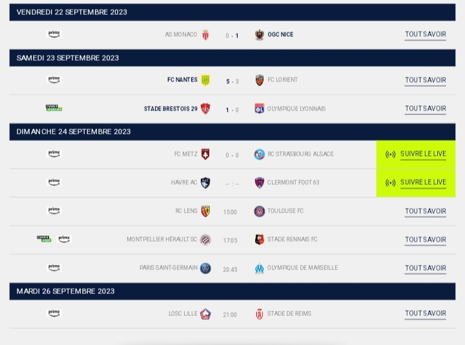Select the Paris Saint-Germain crest

pos(205,268)
